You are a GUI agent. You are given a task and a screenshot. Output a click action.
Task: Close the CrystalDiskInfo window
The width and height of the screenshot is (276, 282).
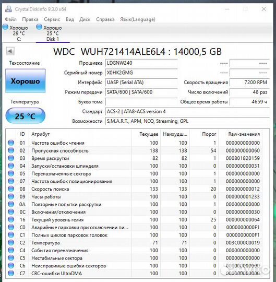point(264,9)
